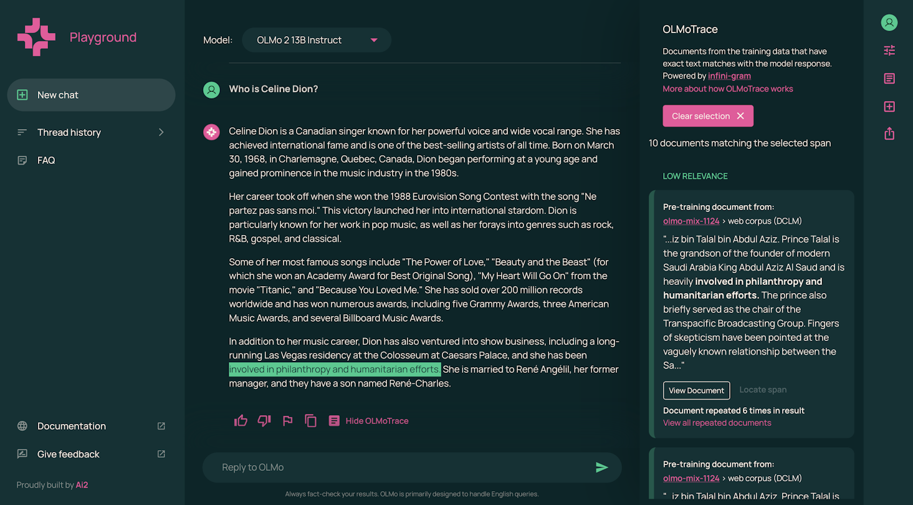Viewport: 913px width, 505px height.
Task: Click the Ai2 link in footer
Action: click(x=82, y=485)
